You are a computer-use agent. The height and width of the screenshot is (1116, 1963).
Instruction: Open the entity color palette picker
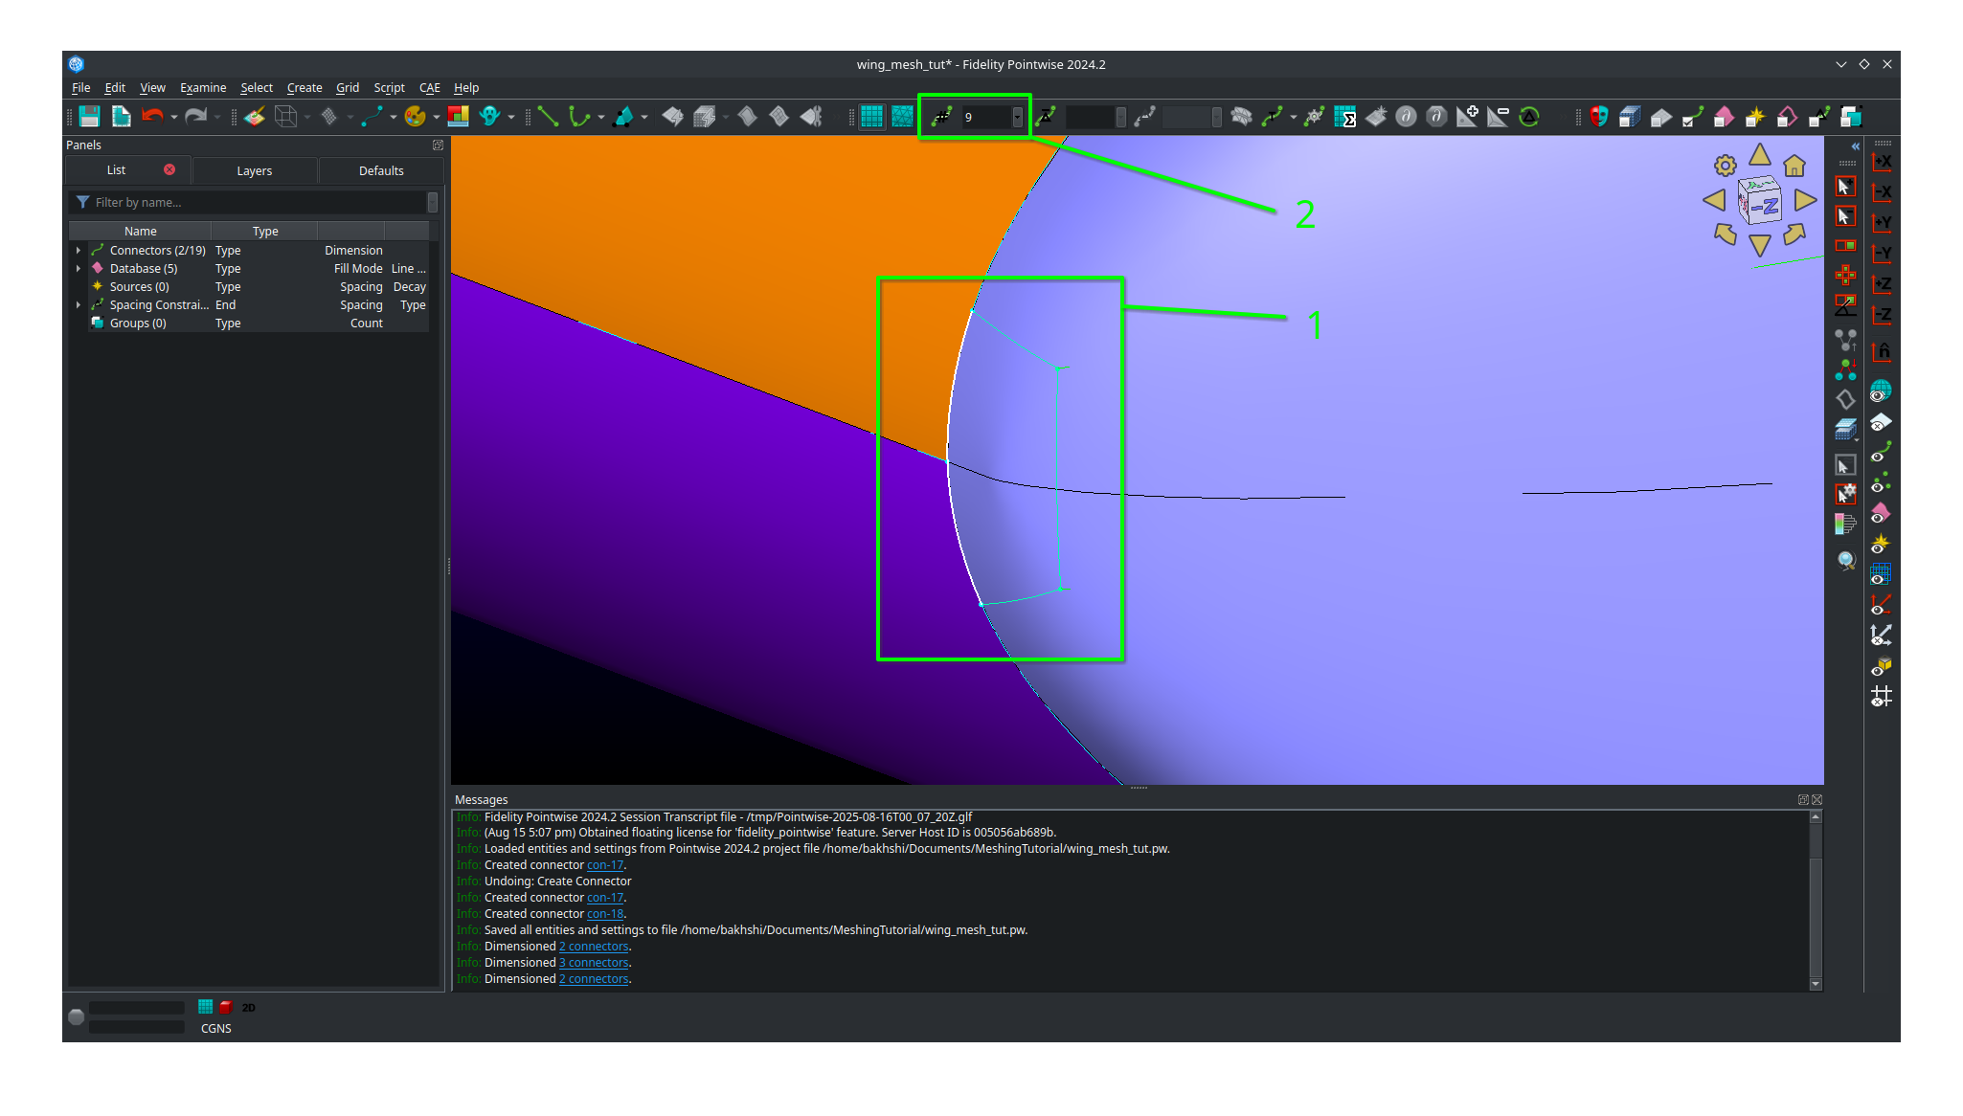pyautogui.click(x=415, y=116)
